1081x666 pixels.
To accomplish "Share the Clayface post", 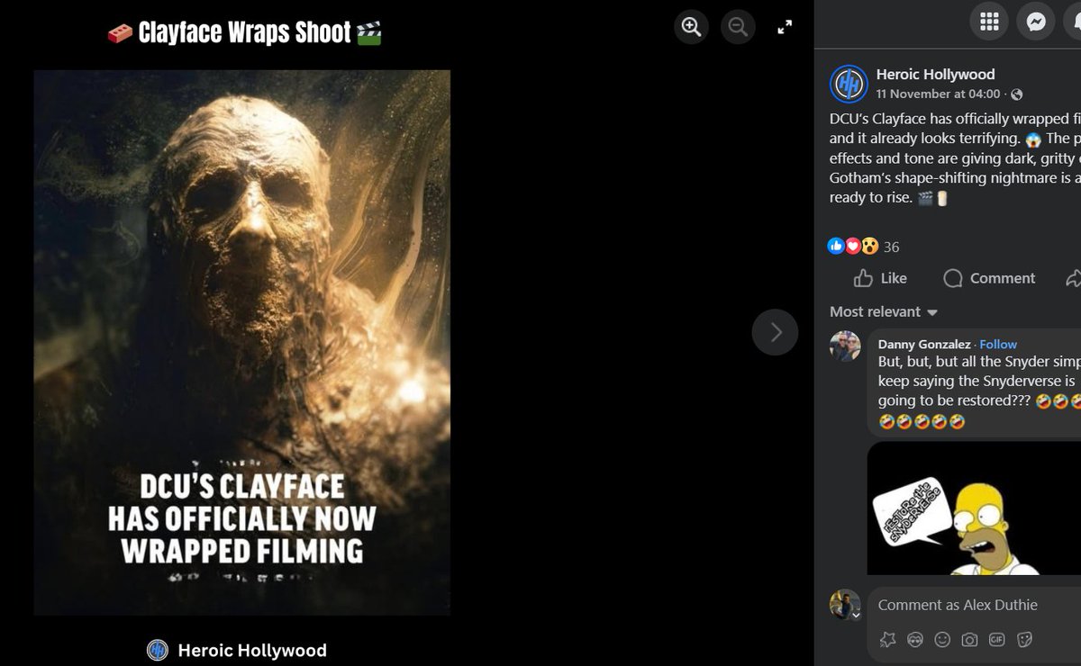I will click(1074, 278).
